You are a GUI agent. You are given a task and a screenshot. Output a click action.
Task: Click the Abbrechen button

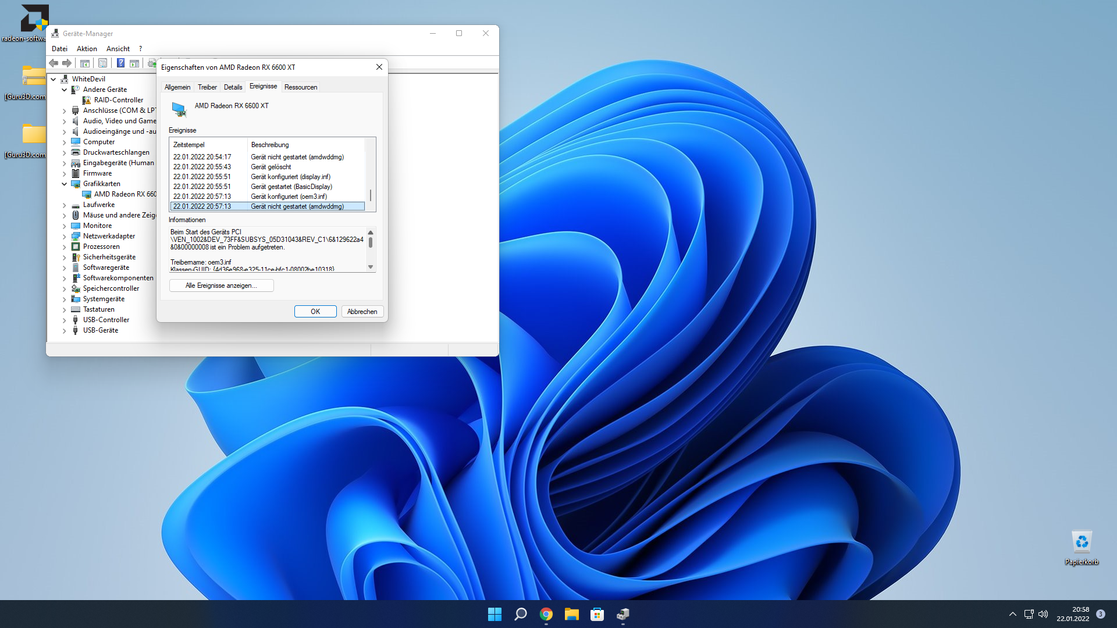362,312
